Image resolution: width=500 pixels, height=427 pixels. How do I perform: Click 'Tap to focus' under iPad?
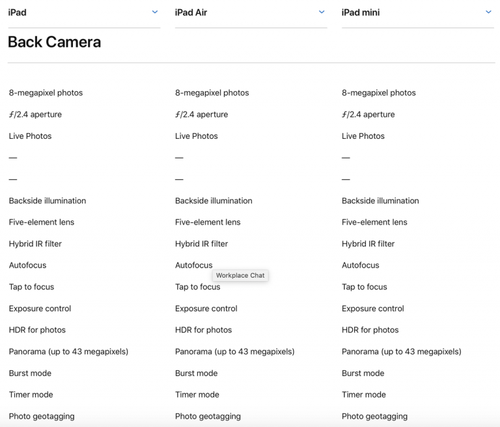point(31,287)
